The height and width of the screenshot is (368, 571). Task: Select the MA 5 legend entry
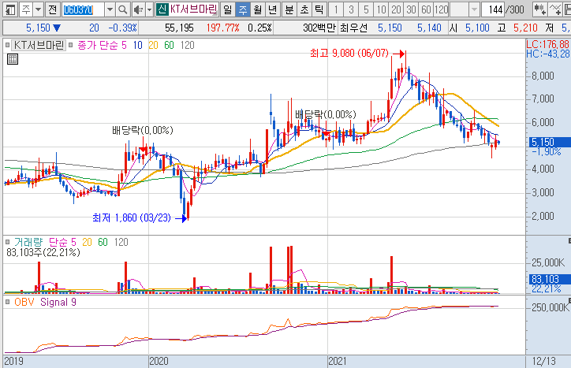(124, 45)
